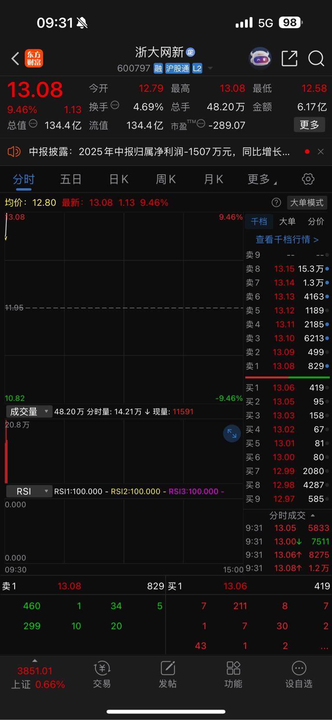
Task: Switch to the 五日 tab
Action: coord(71,179)
